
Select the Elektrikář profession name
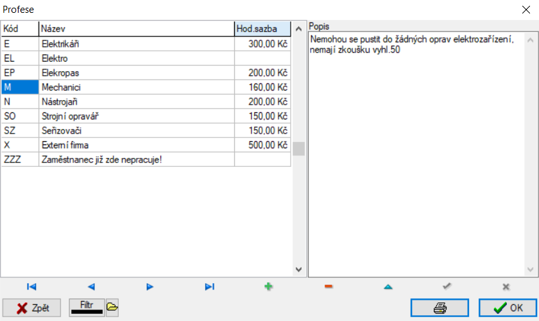[x=137, y=44]
